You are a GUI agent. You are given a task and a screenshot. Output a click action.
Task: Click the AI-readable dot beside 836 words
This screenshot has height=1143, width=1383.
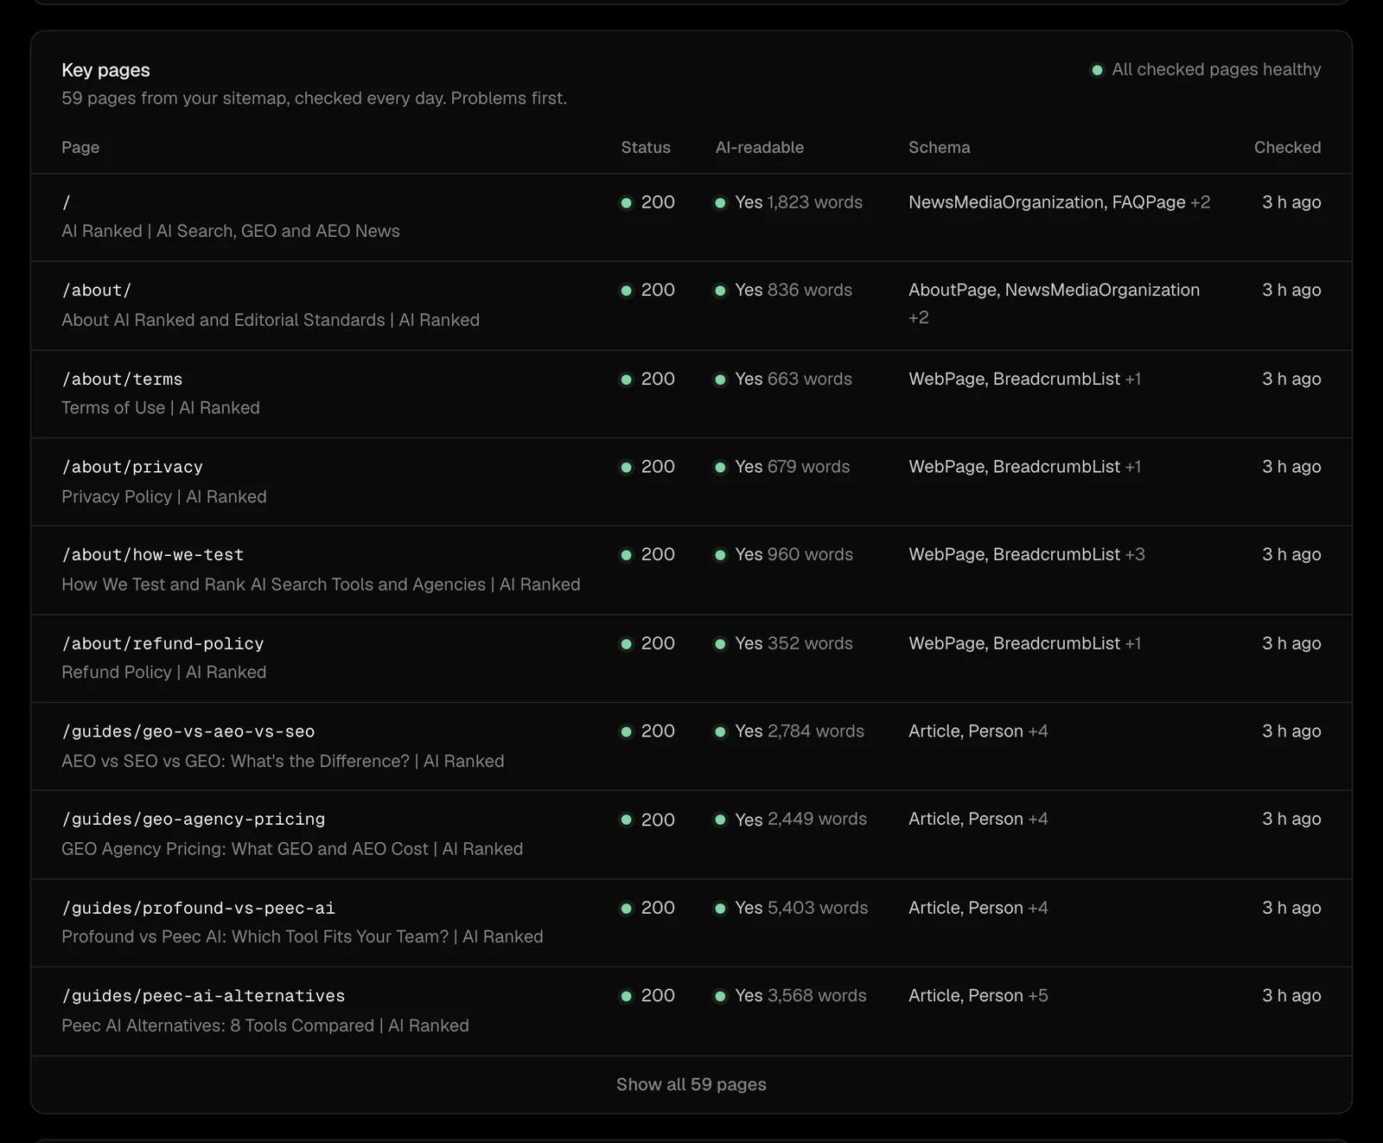[720, 291]
